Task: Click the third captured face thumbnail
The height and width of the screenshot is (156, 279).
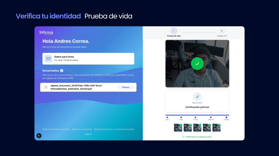Action: coord(197,128)
